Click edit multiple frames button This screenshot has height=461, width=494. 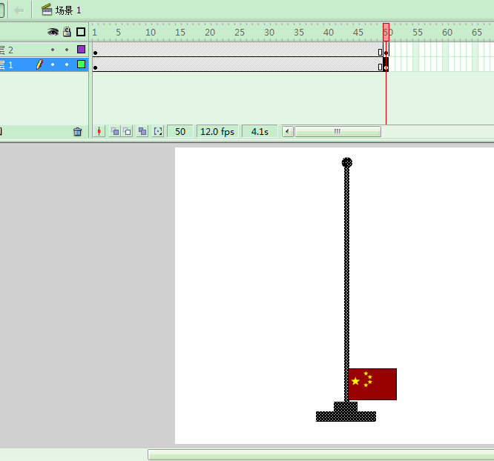tap(142, 131)
